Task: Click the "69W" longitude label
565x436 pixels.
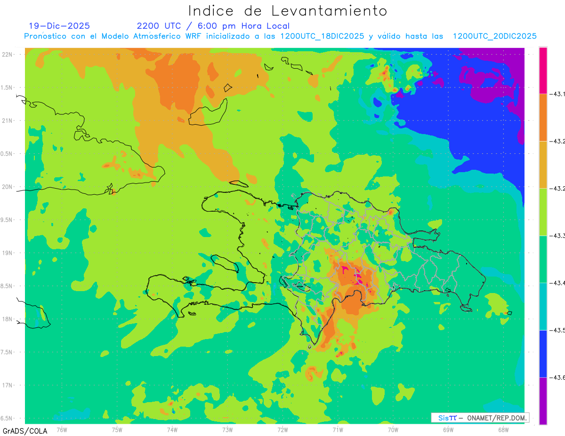Action: [x=448, y=429]
